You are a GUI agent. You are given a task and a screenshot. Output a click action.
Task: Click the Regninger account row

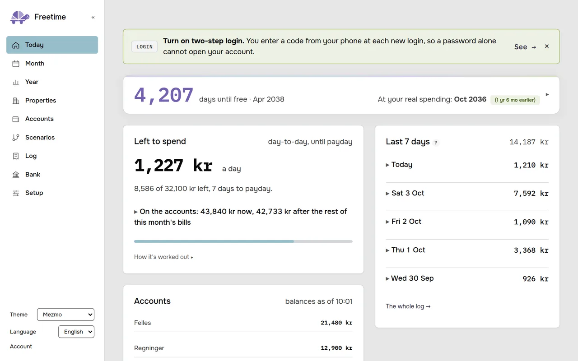[243, 348]
